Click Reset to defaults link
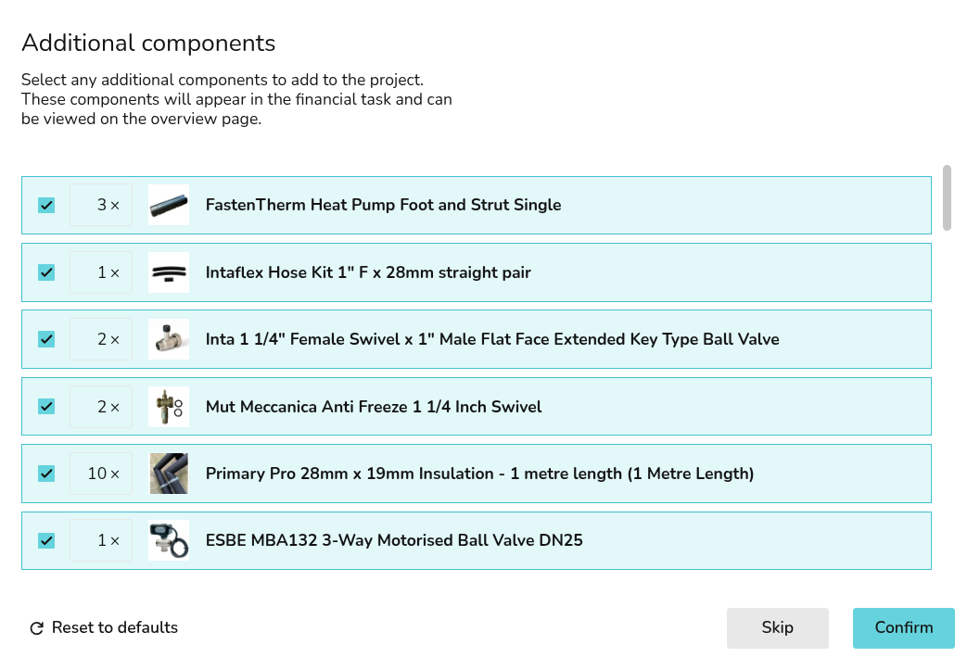 coord(114,627)
